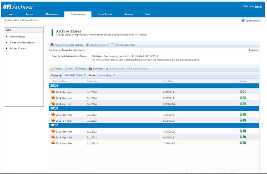This screenshot has width=267, height=174.
Task: Click the help icon beside Tell me more
Action: [x=243, y=20]
